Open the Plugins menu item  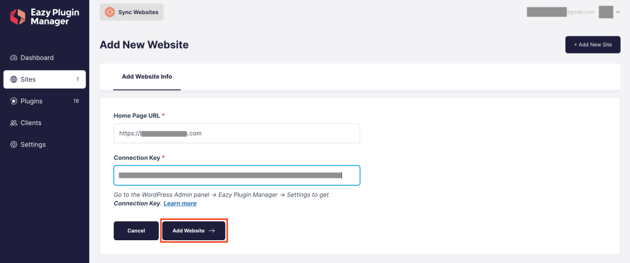point(44,101)
